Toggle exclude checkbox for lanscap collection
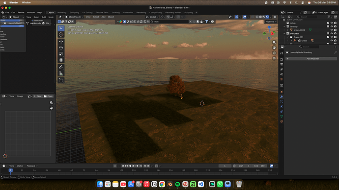The height and width of the screenshot is (190, 339). point(328,27)
